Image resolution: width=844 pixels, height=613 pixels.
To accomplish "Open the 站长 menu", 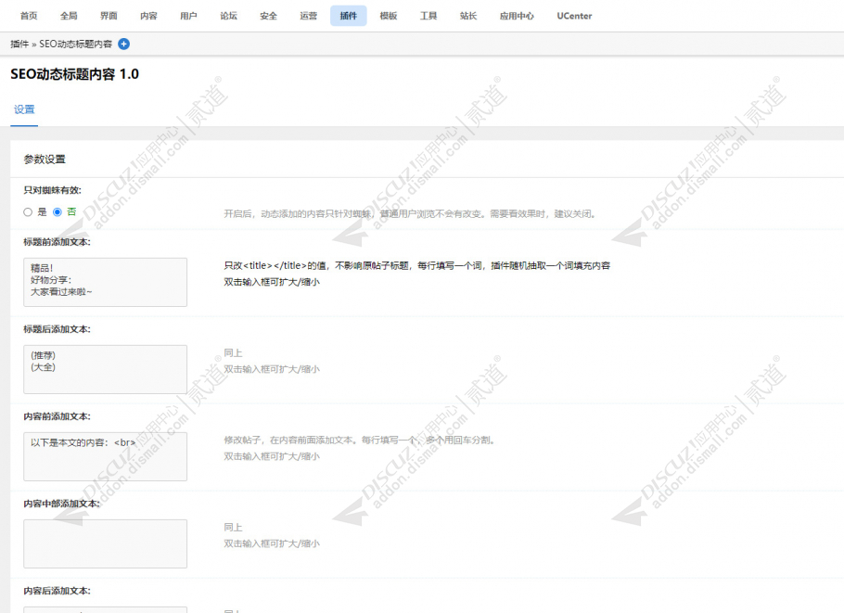I will point(468,16).
